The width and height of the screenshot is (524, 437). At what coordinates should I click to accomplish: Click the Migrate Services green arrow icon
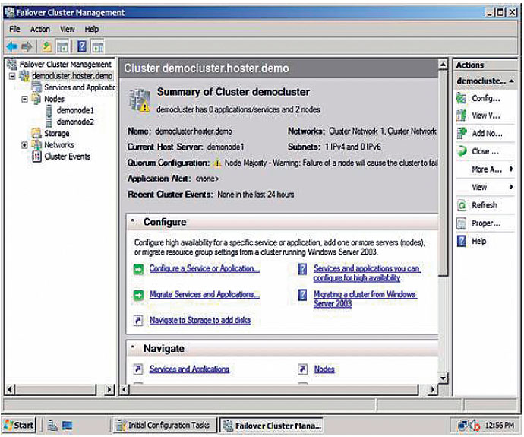138,295
